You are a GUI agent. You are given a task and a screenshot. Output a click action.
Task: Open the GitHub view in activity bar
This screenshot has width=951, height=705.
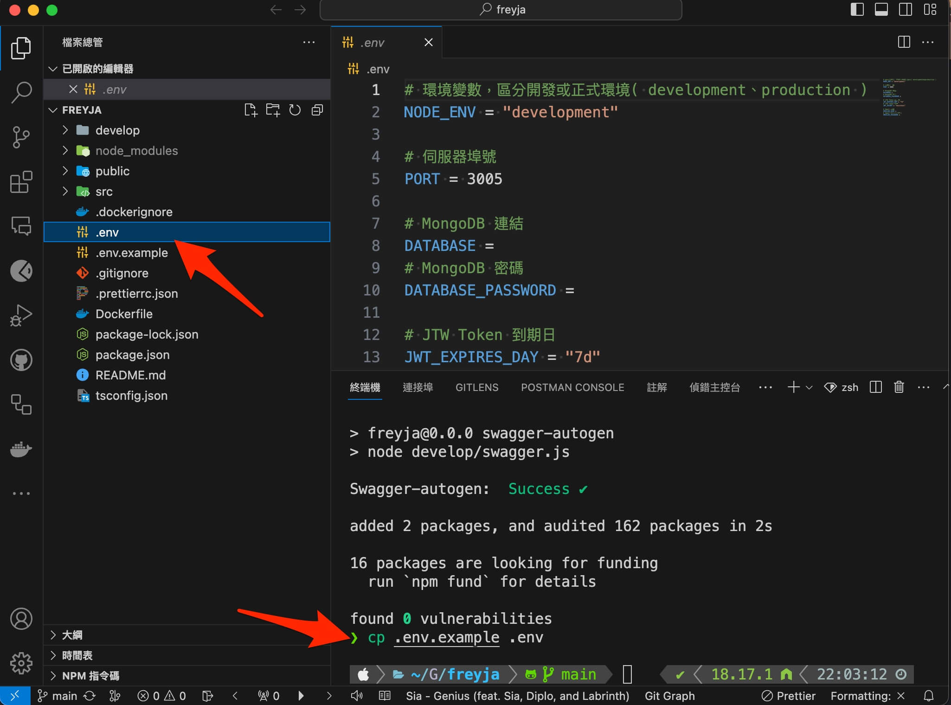21,359
